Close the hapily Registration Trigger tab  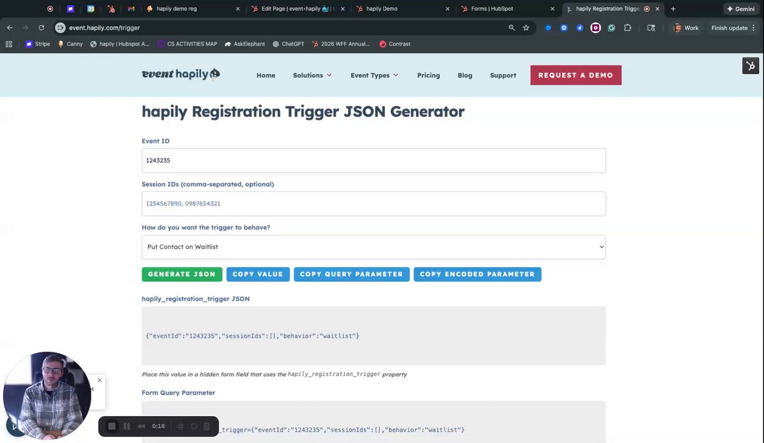(x=657, y=9)
